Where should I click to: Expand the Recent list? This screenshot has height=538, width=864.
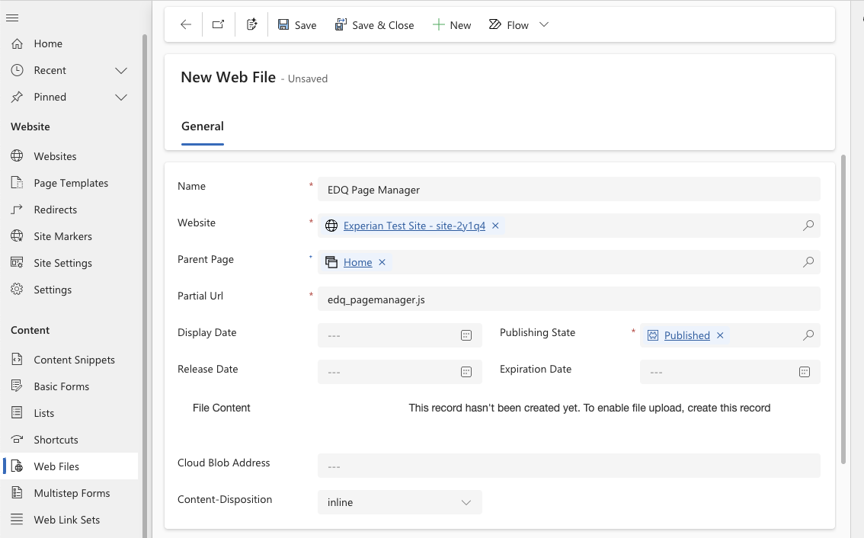(x=120, y=69)
